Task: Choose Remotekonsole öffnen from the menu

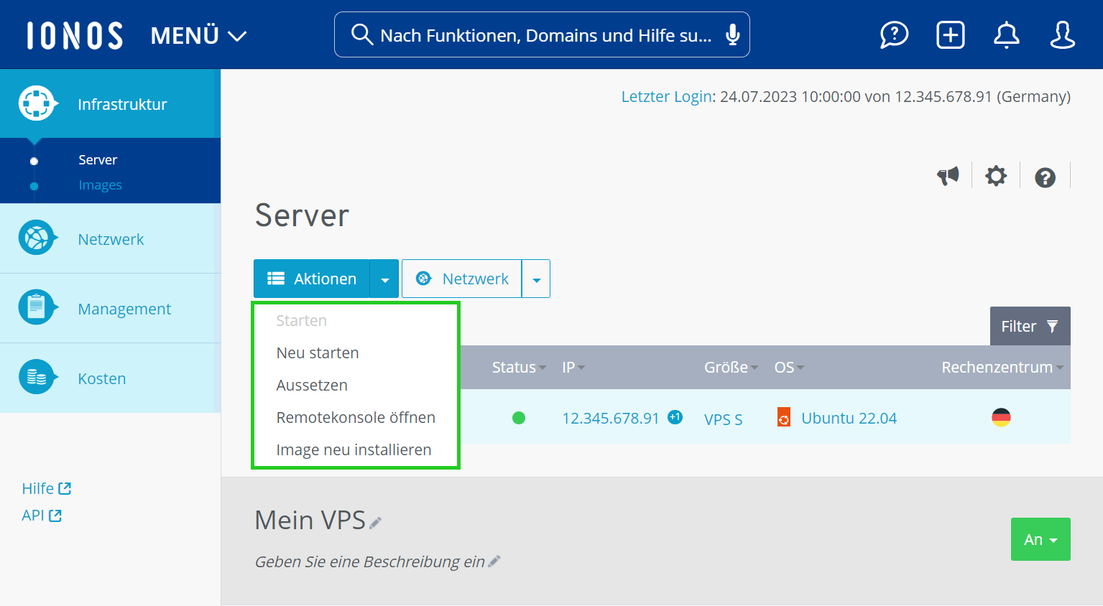Action: [356, 417]
